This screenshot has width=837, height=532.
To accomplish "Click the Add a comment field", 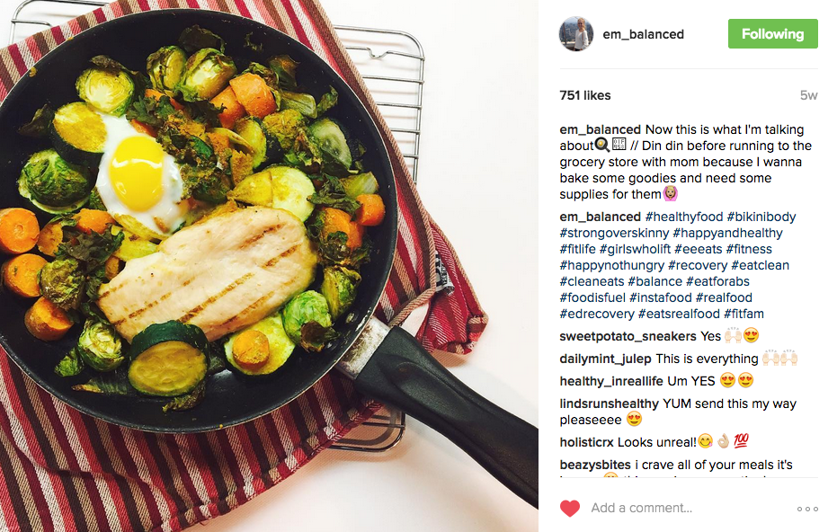I will [641, 508].
